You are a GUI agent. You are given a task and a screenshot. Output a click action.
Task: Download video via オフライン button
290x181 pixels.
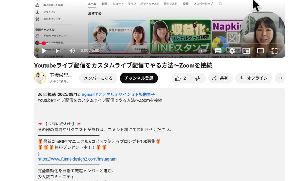point(253,78)
